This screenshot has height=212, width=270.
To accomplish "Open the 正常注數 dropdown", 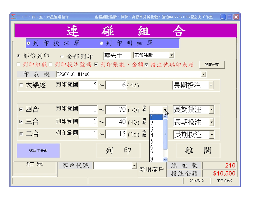I will (171, 55).
